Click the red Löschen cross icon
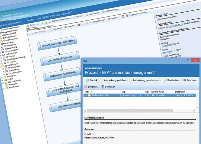 click(x=185, y=80)
